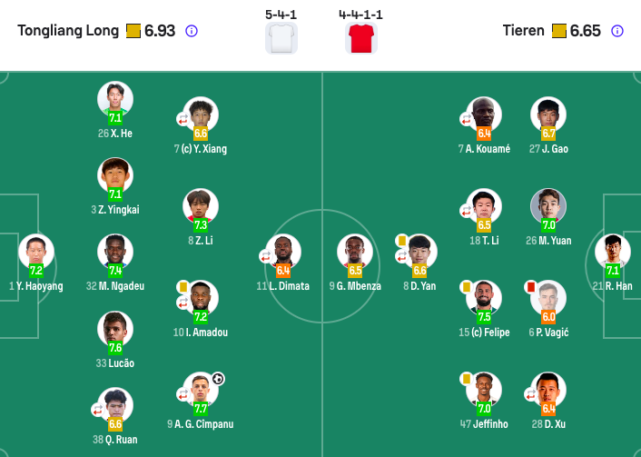641x457 pixels.
Task: Click the red away team jersey icon
Action: pyautogui.click(x=360, y=39)
